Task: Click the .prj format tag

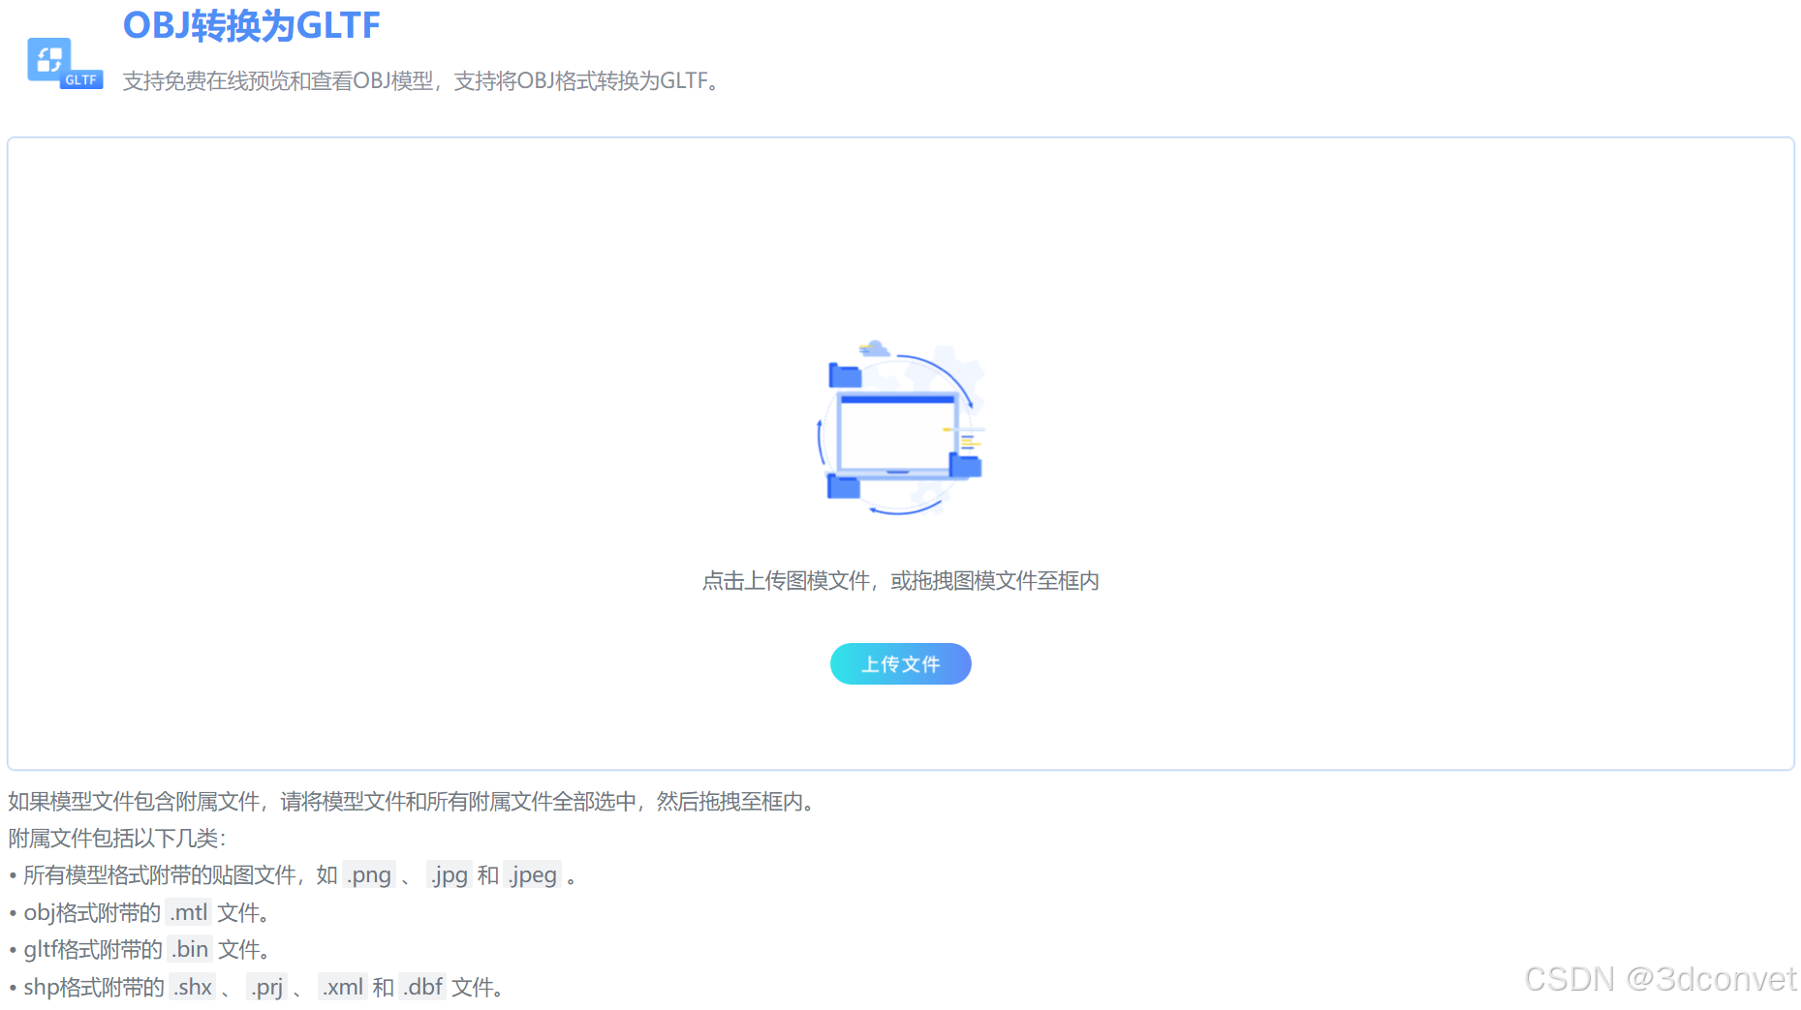Action: pos(267,986)
